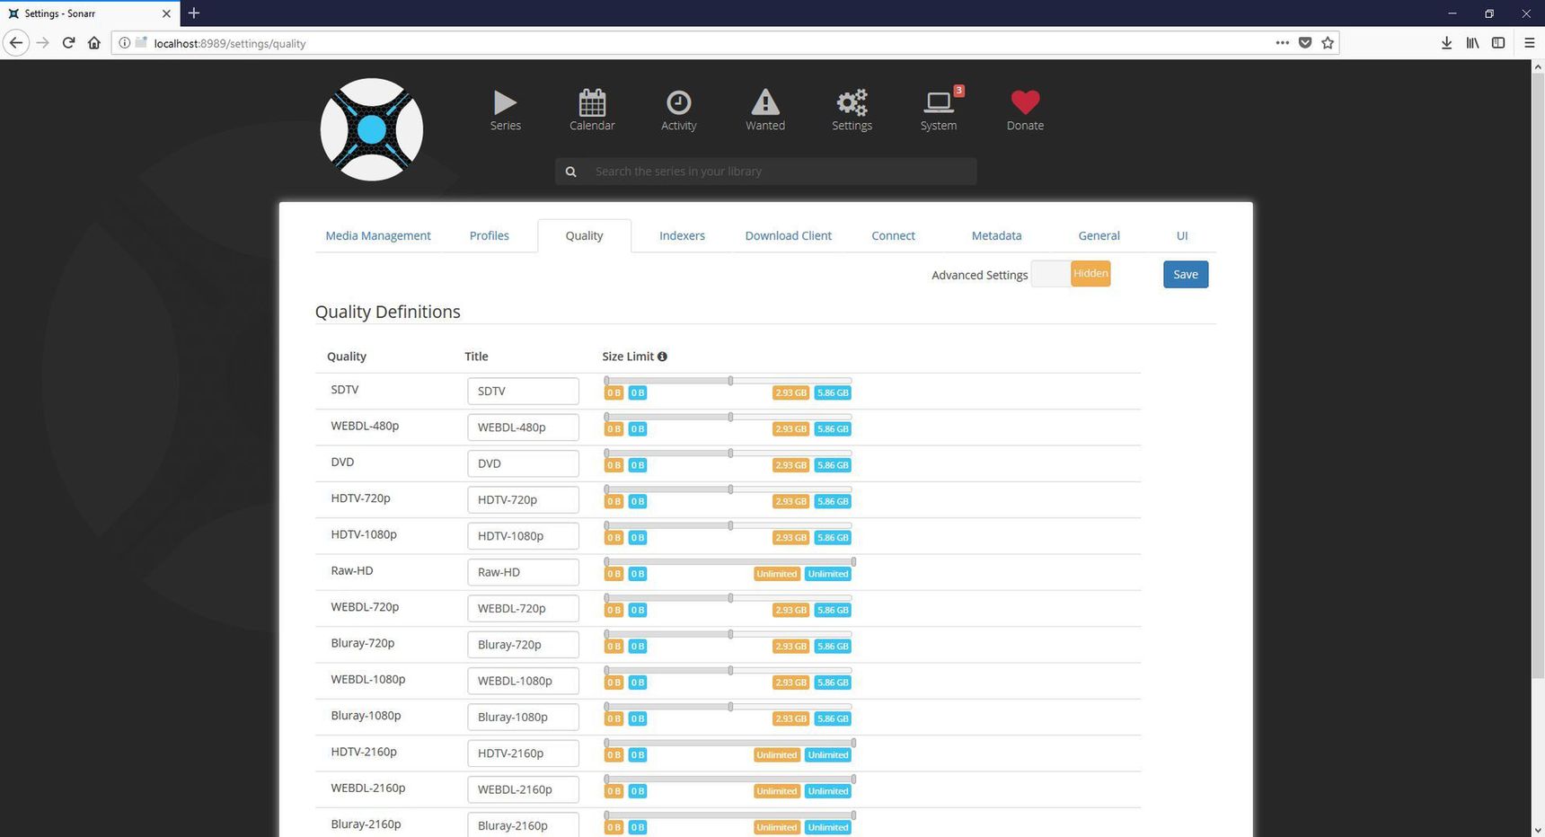Viewport: 1545px width, 837px height.
Task: Open the Series page icon
Action: coord(505,102)
